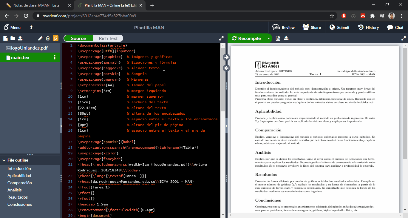The width and height of the screenshot is (408, 218).
Task: Open the Recompile dropdown arrow
Action: click(269, 38)
